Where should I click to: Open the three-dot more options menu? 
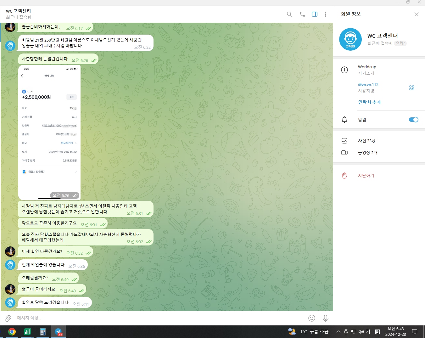click(x=325, y=14)
